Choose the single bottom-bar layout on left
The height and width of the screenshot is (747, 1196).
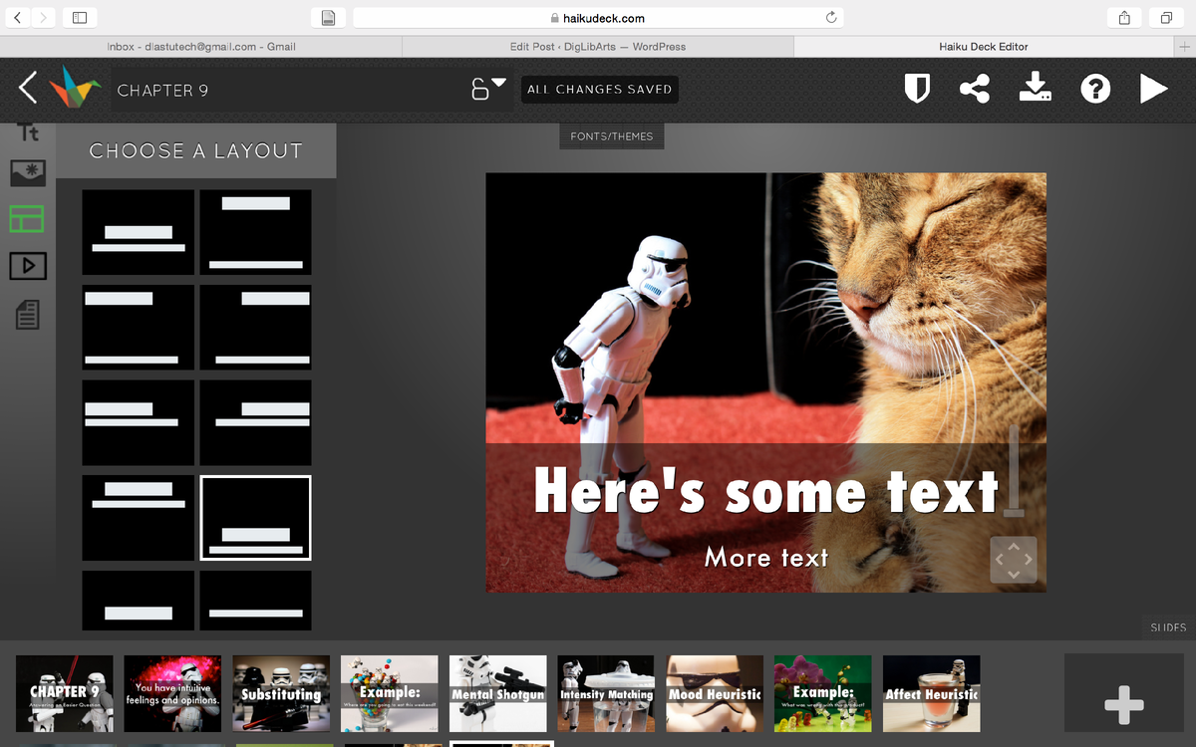tap(139, 601)
